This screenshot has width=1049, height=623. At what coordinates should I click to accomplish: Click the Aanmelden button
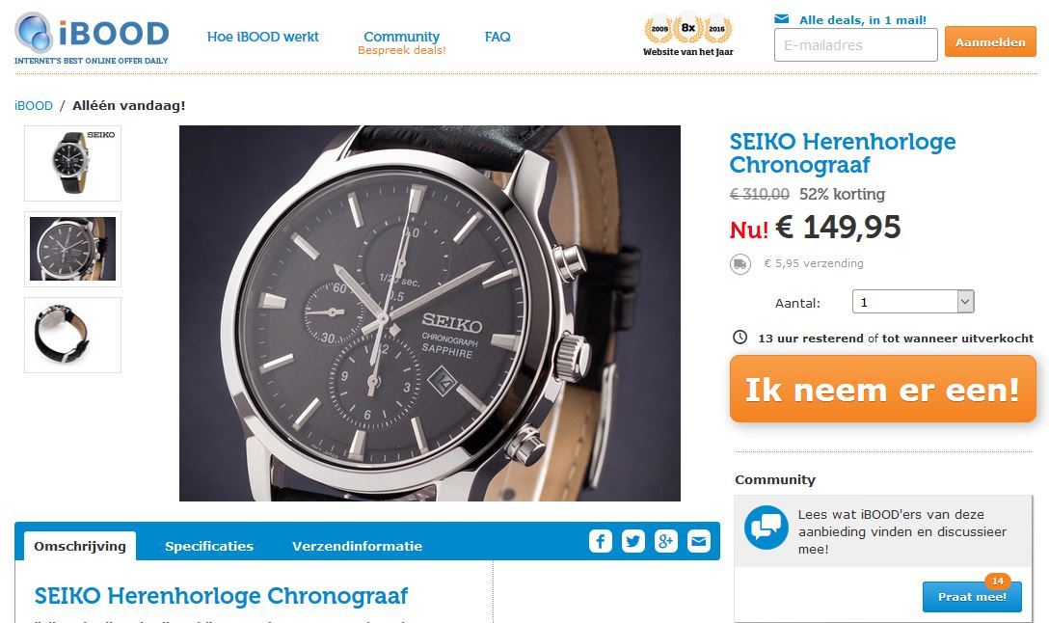pyautogui.click(x=990, y=42)
